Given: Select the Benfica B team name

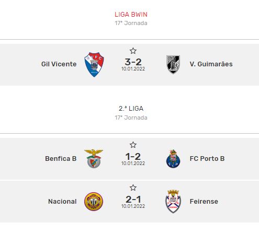Looking at the screenshot, I should (x=61, y=159).
